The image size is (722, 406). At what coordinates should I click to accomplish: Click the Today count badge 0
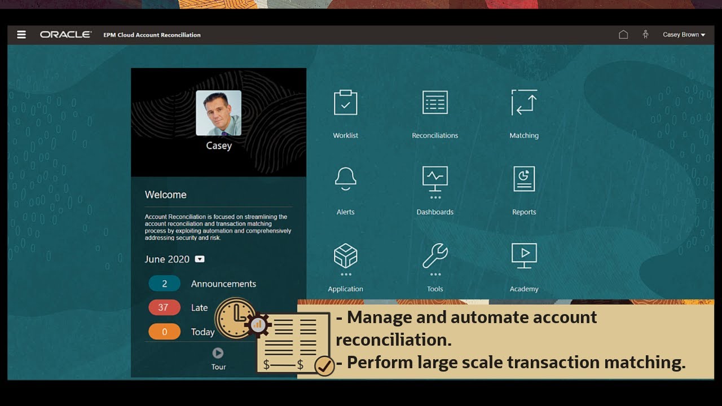coord(164,332)
